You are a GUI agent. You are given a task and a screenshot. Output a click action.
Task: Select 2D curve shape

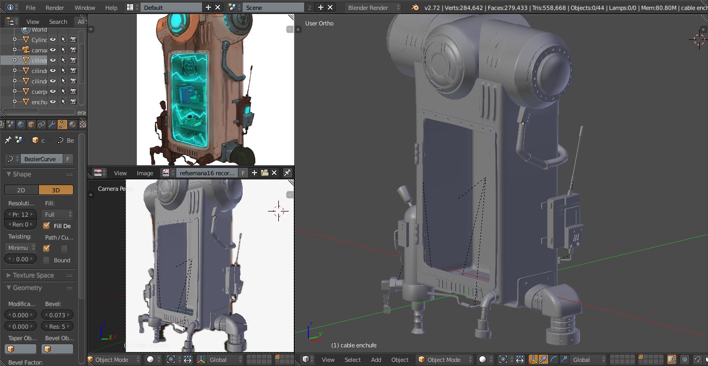coord(21,190)
